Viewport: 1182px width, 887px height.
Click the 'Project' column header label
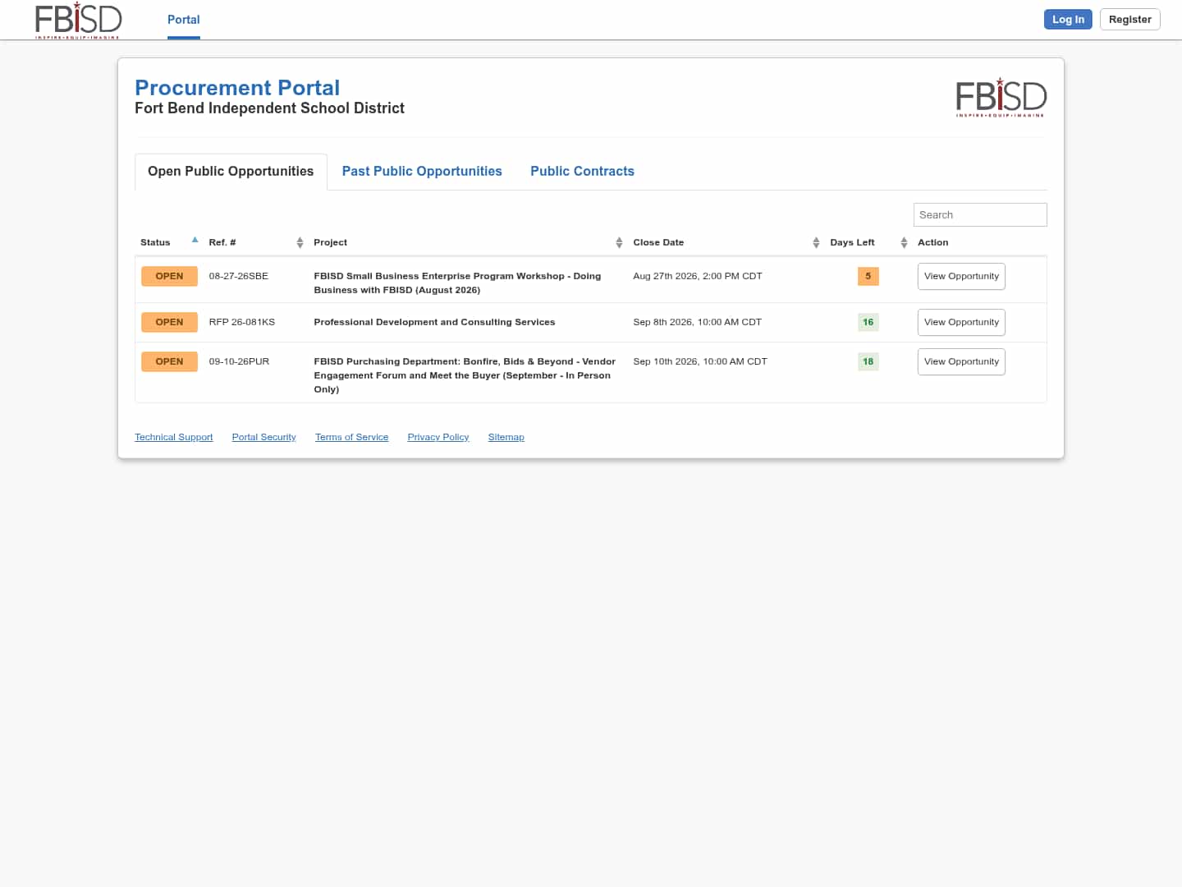pyautogui.click(x=331, y=242)
